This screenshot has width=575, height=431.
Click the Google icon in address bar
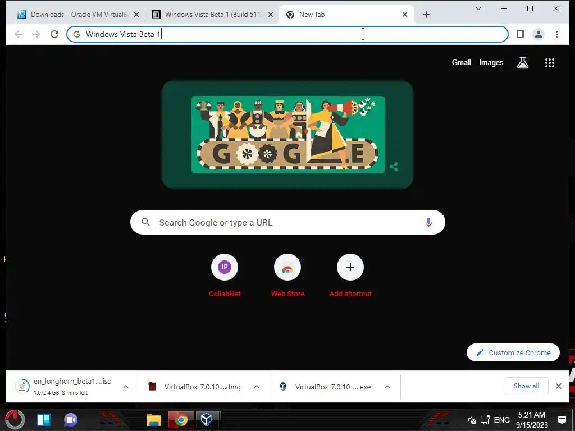coord(76,34)
